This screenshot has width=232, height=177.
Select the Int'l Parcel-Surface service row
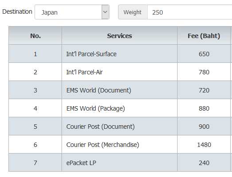120,54
